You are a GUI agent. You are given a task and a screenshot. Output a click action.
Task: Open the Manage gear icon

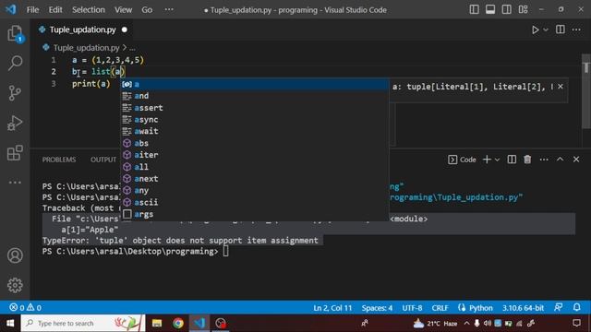pos(15,285)
